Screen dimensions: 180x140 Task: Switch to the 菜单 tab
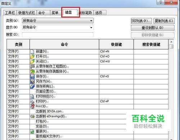[56, 13]
